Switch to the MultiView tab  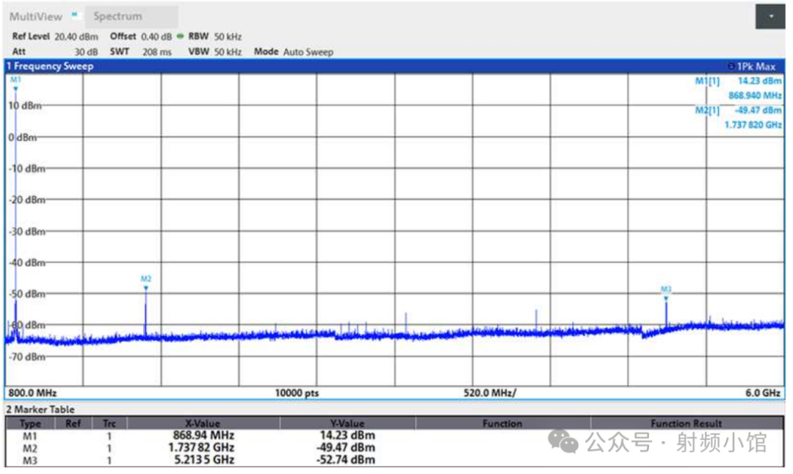[x=36, y=16]
